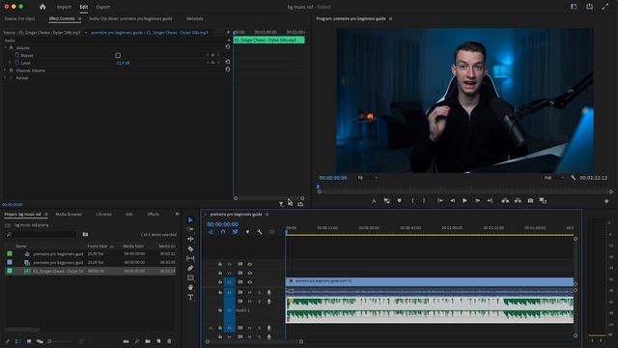
Task: Open Program monitor settings wrench
Action: pos(573,178)
